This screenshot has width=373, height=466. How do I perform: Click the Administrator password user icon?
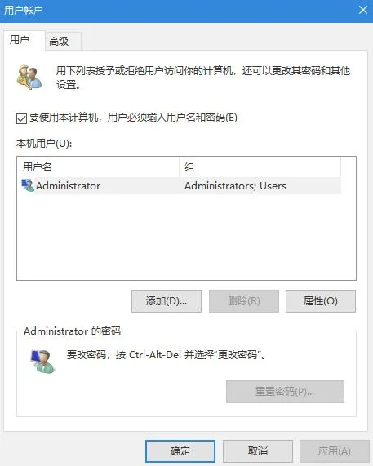click(42, 362)
